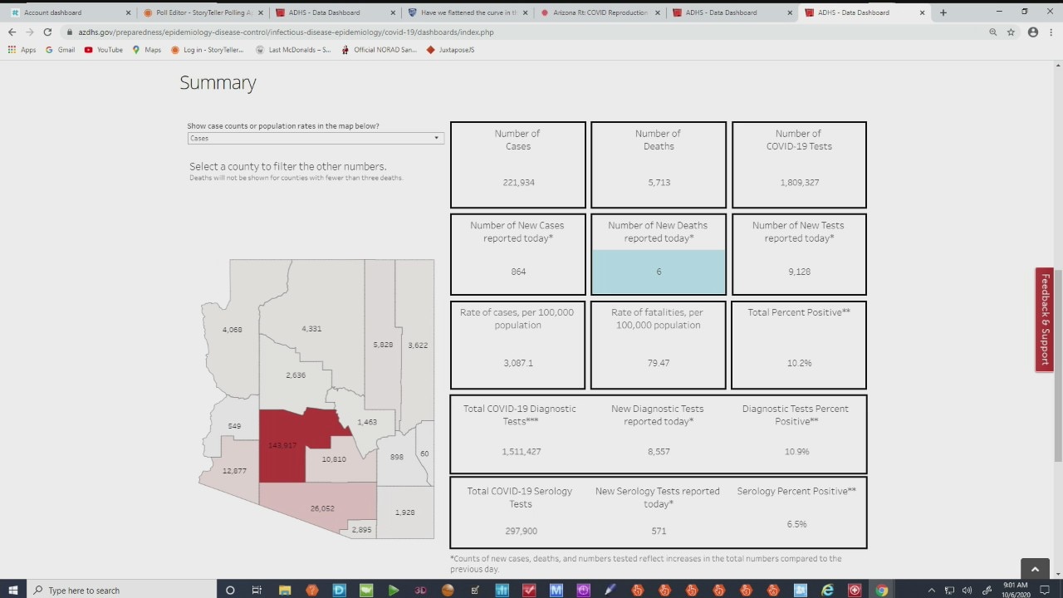Click the magnifier zoom icon in address bar

point(992,32)
